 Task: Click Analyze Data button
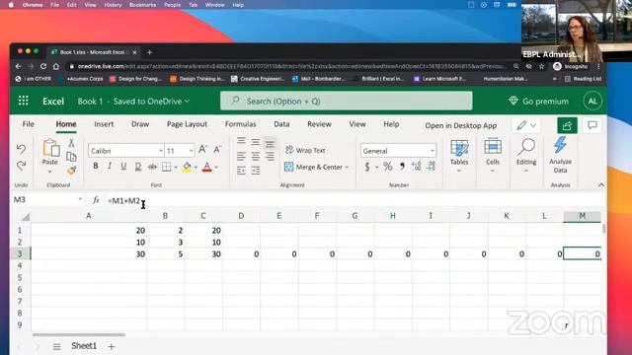pos(560,156)
